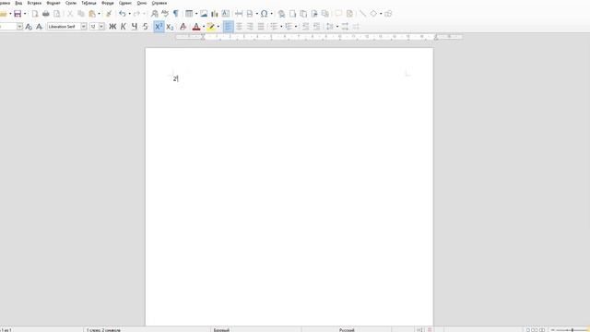Open the Insert Table dropdown arrow
590x332 pixels.
[x=196, y=14]
